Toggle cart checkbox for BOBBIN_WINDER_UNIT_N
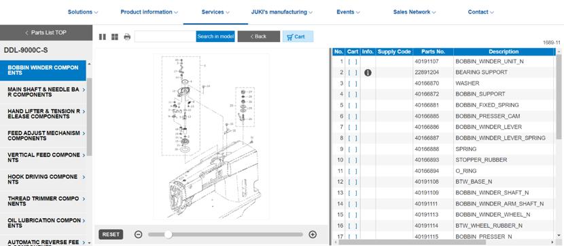The height and width of the screenshot is (246, 564). [353, 62]
